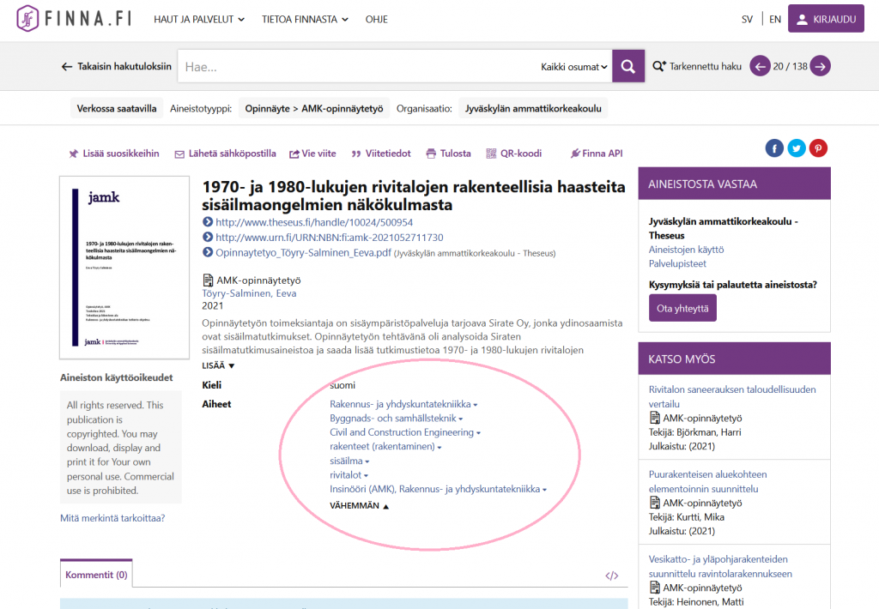Expand description with Lisää toggle
The image size is (879, 609).
tap(218, 365)
